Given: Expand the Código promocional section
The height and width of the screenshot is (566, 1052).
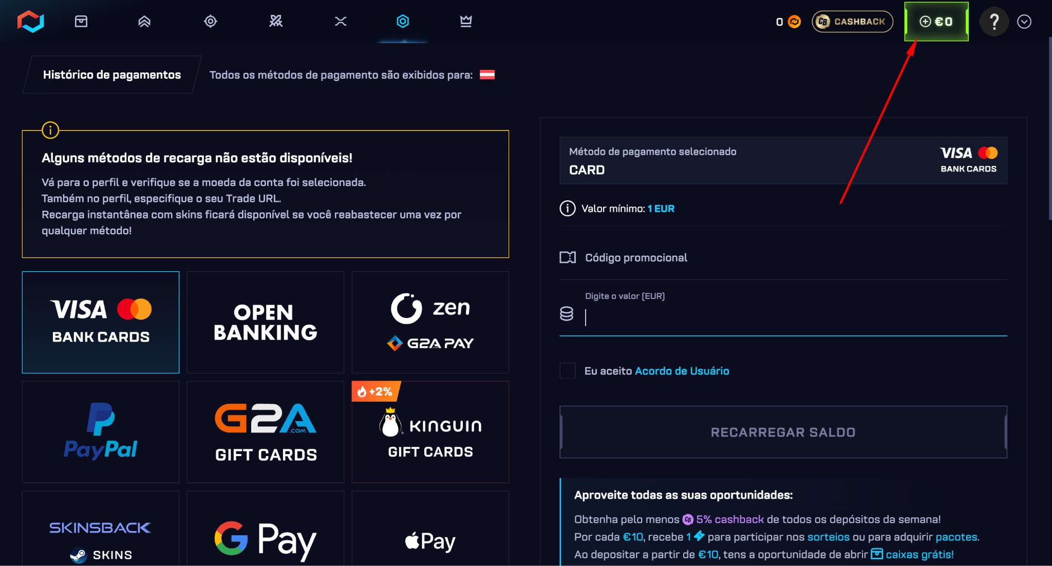Looking at the screenshot, I should [x=783, y=257].
